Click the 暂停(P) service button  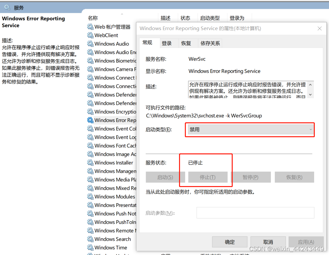pyautogui.click(x=250, y=177)
